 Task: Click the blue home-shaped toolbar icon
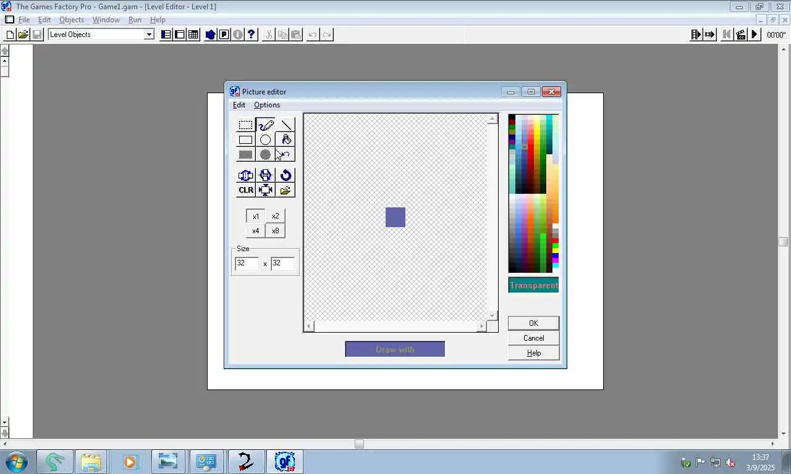pos(211,35)
